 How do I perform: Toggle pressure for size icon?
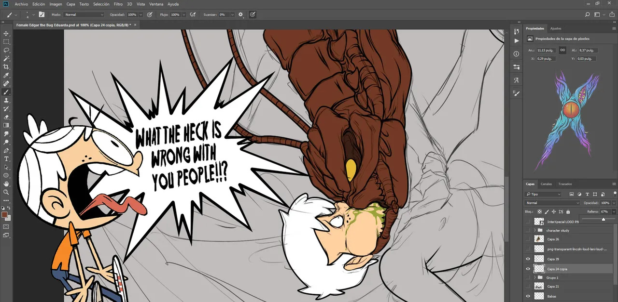click(x=253, y=15)
